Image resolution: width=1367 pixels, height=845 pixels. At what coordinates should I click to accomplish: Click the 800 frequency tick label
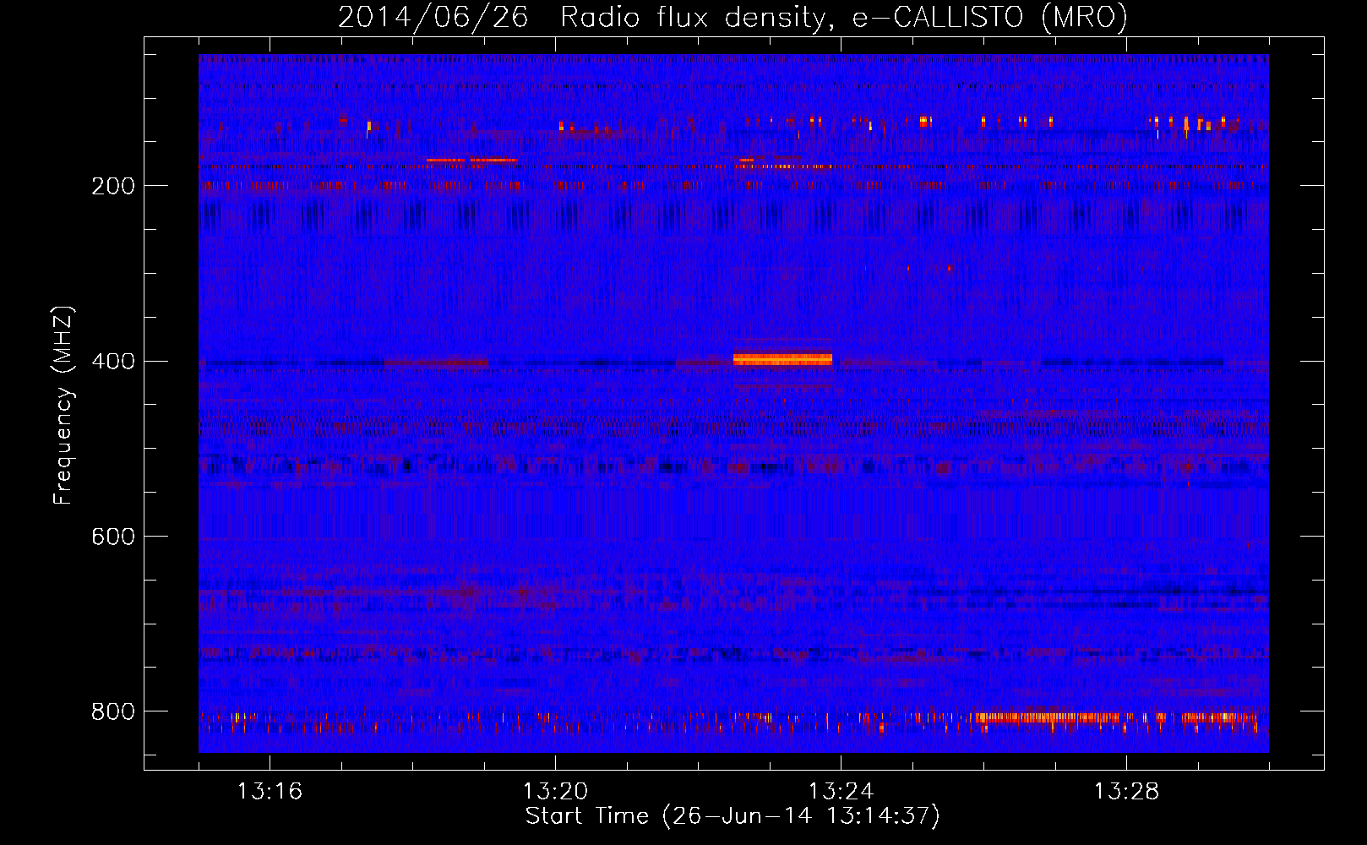pos(113,711)
